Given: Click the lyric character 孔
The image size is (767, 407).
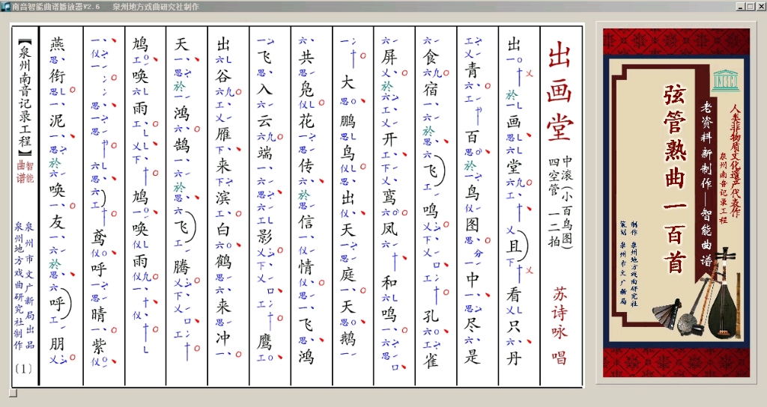Looking at the screenshot, I should [x=431, y=315].
